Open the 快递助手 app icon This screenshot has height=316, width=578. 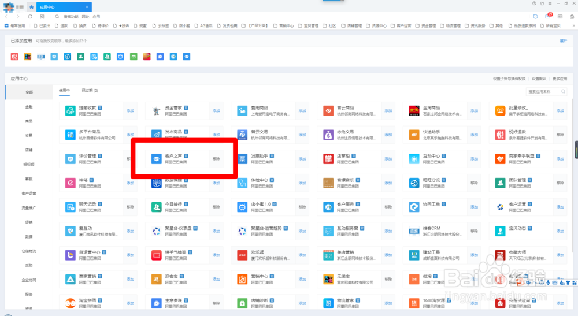pyautogui.click(x=414, y=135)
